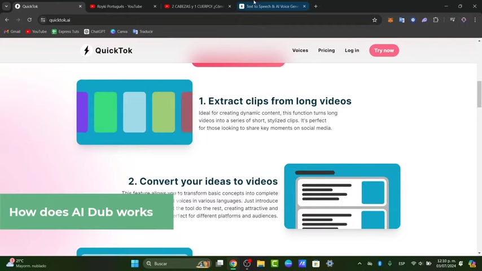The image size is (482, 271).
Task: Open a new browser tab
Action: (x=316, y=6)
